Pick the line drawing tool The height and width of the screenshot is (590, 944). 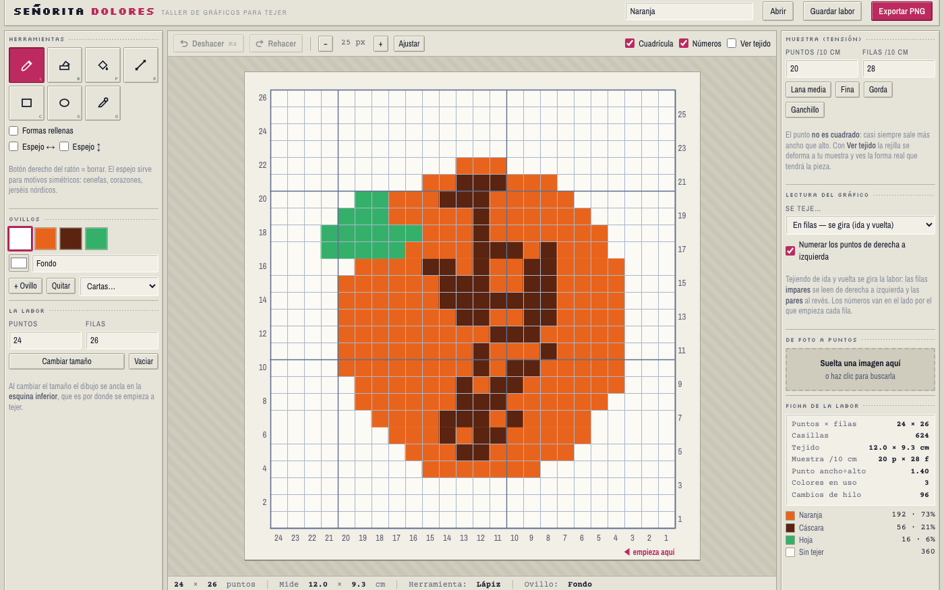coord(141,65)
